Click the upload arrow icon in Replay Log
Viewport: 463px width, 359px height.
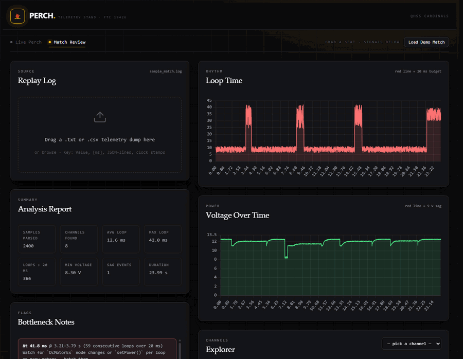tap(100, 117)
